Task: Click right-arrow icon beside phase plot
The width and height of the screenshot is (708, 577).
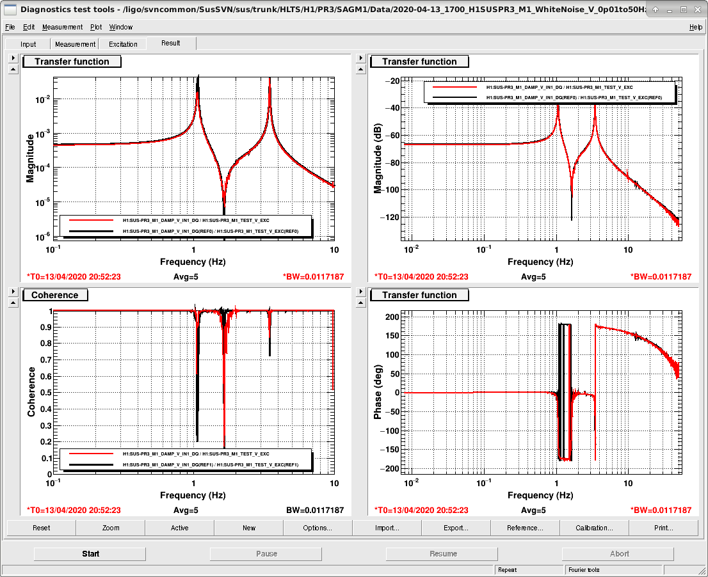Action: click(x=360, y=292)
